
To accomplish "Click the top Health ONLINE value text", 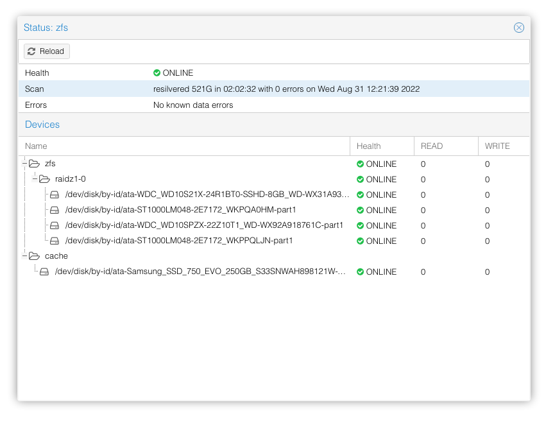I will click(178, 73).
